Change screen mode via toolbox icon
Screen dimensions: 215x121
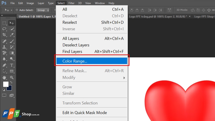[12, 95]
